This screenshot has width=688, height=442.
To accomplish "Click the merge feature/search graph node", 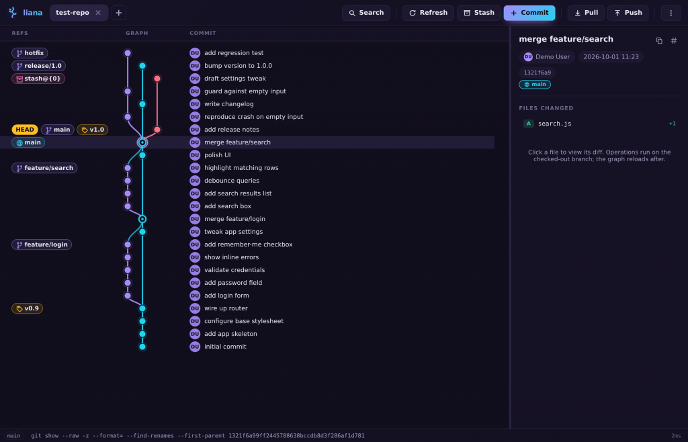I will click(x=142, y=142).
